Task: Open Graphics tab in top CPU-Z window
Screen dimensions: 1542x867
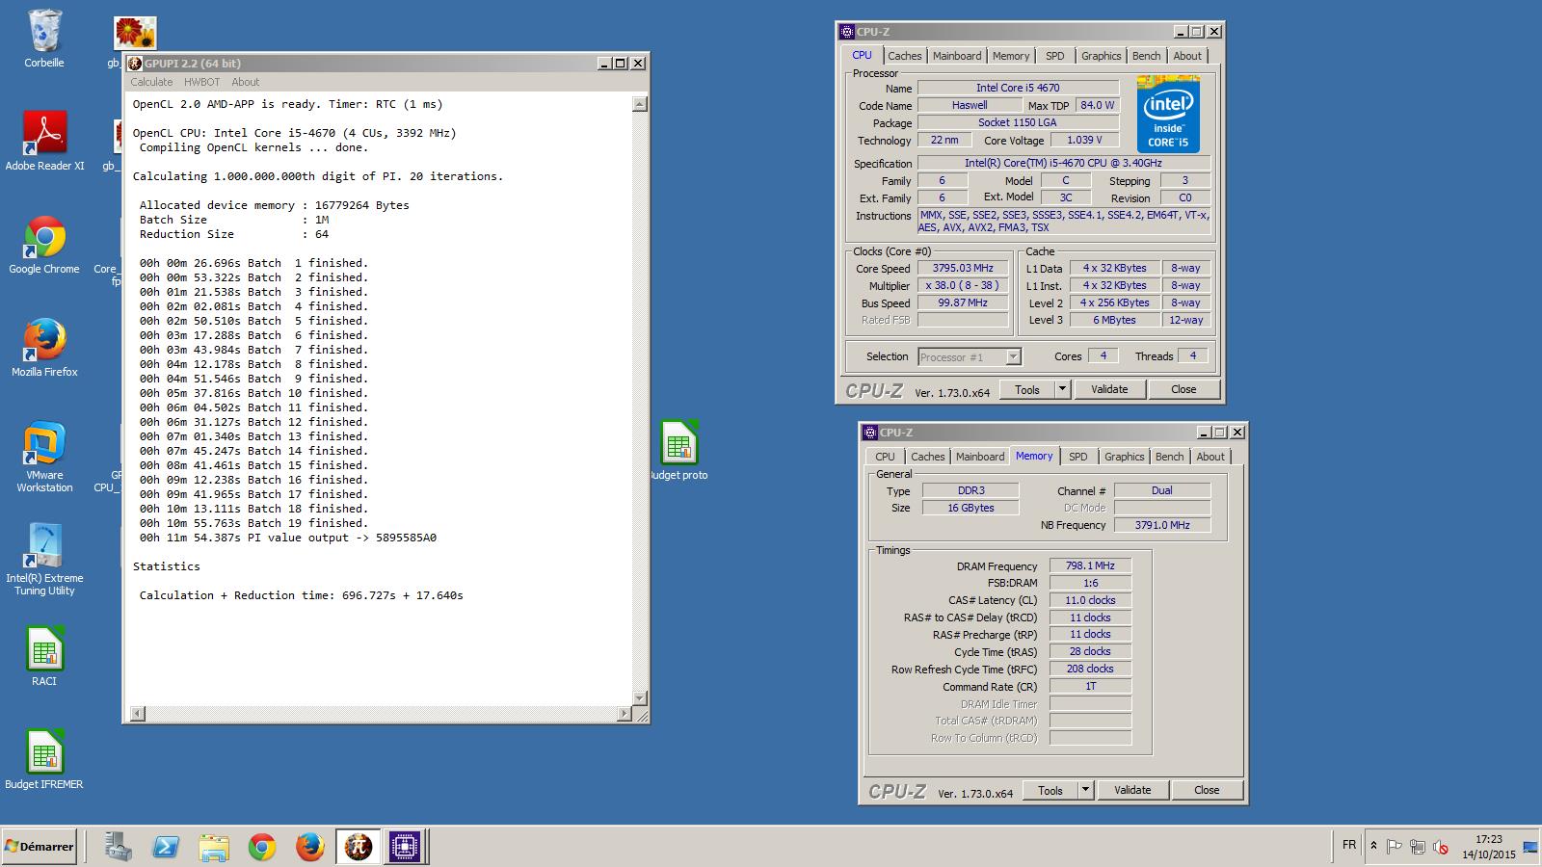Action: 1101,56
